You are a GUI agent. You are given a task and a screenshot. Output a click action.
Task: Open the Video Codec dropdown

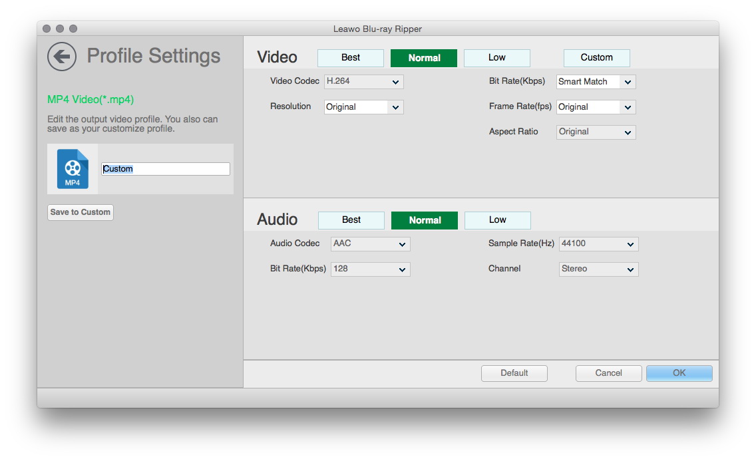(363, 82)
